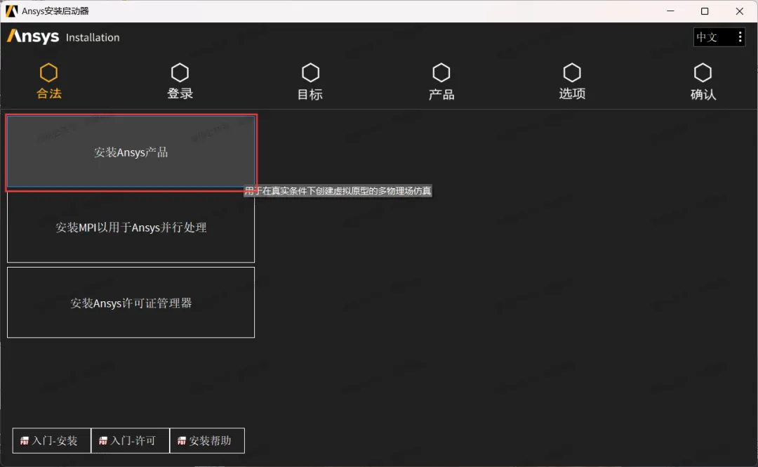Click the 登录 step hexagon icon
Screen dimensions: 758x467
(180, 72)
